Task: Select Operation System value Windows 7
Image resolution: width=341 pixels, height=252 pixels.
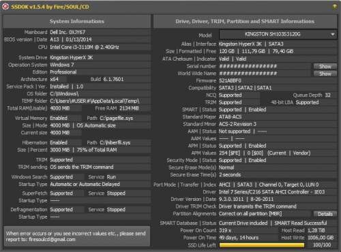Action: pyautogui.click(x=62, y=65)
